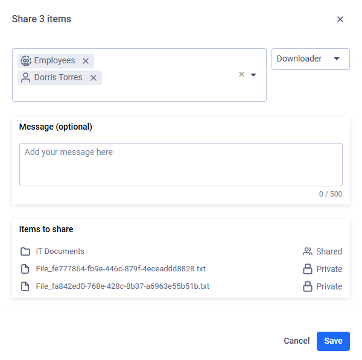This screenshot has width=362, height=360.
Task: Select the IT Documents item name
Action: pos(60,251)
